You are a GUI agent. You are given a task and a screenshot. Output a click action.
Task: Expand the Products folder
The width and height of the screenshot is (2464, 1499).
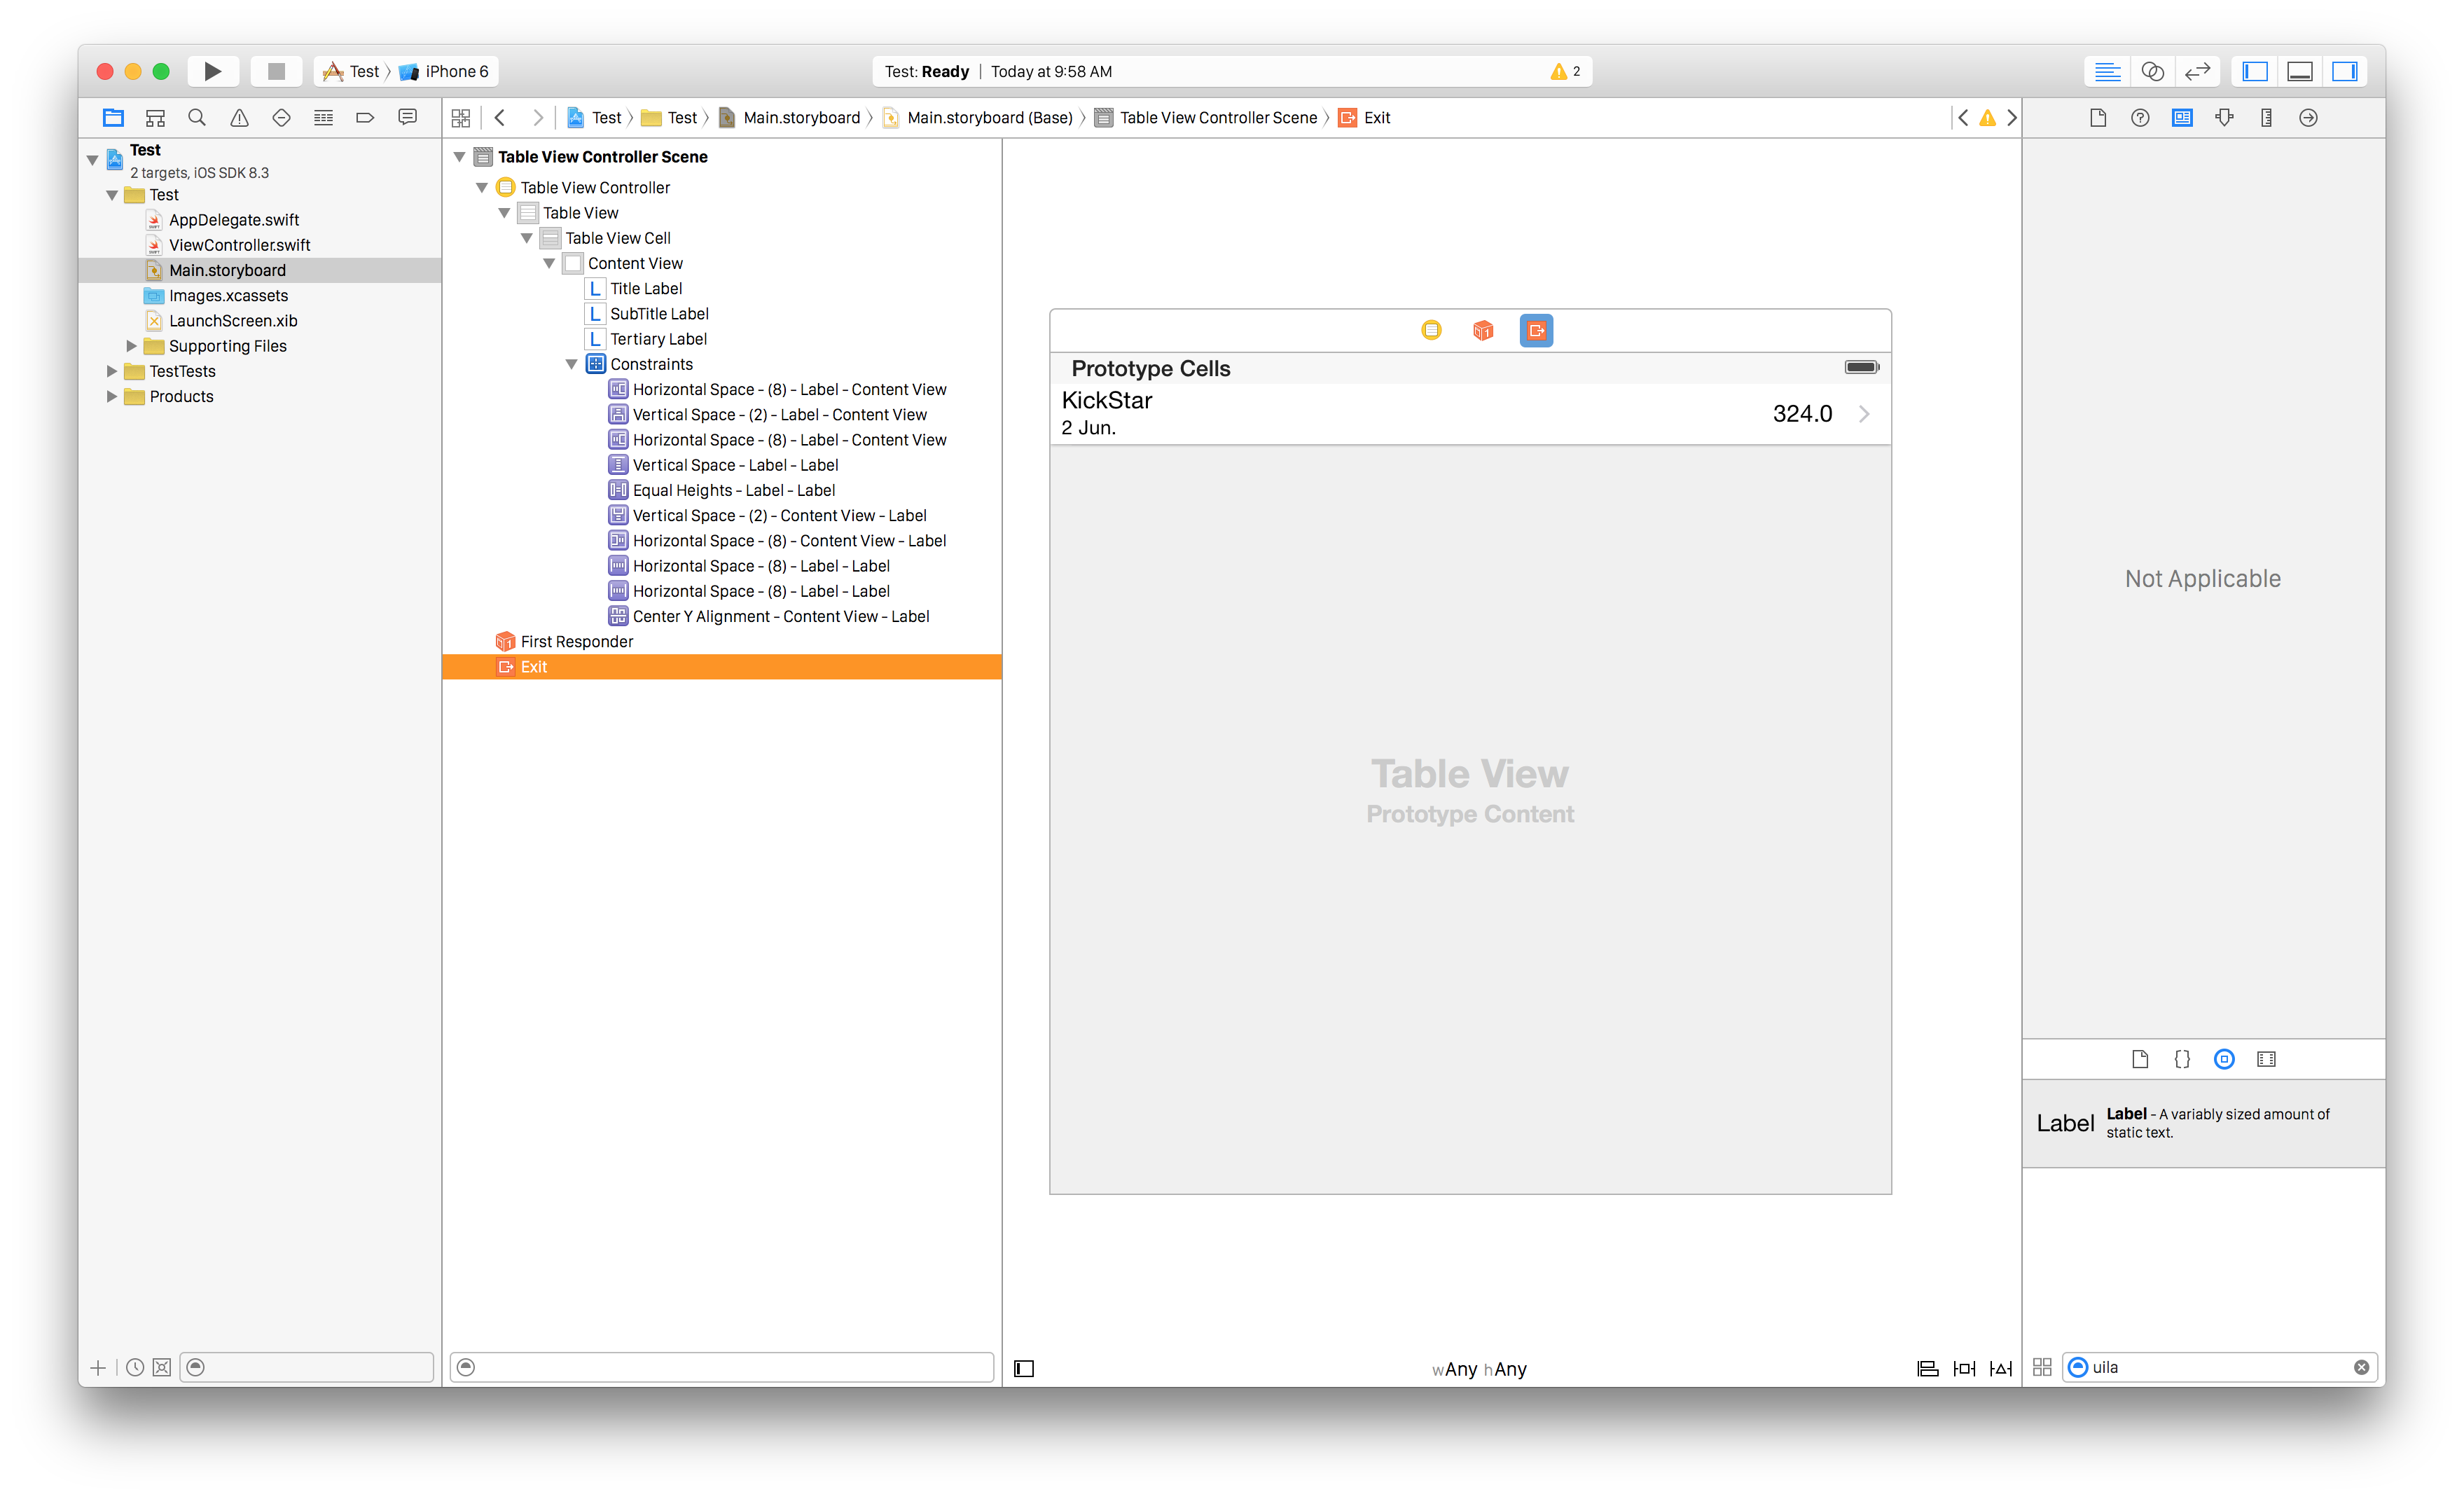(112, 396)
